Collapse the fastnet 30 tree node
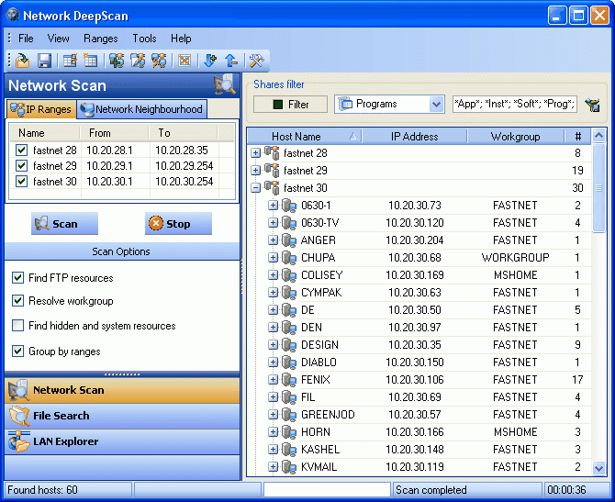Viewport: 615px width, 502px height. pyautogui.click(x=255, y=188)
